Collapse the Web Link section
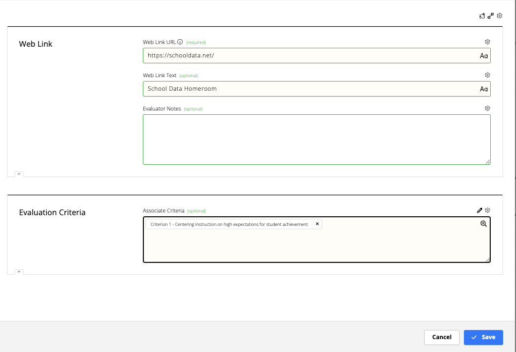Image resolution: width=516 pixels, height=352 pixels. point(19,174)
